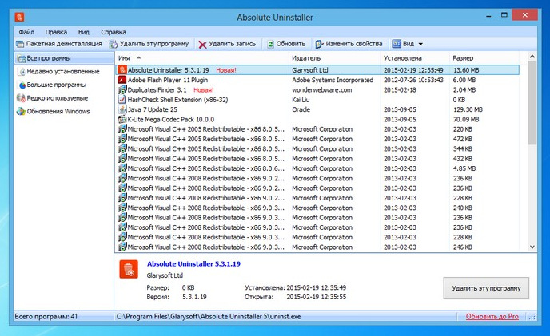Click the Удалить эту программу toolbar icon
This screenshot has width=550, height=336.
coord(113,44)
